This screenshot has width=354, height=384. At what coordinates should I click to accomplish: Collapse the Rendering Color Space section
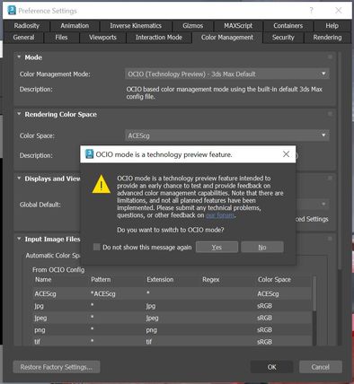click(19, 114)
